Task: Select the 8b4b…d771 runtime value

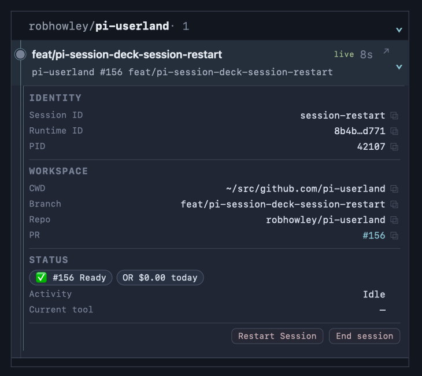Action: 360,131
